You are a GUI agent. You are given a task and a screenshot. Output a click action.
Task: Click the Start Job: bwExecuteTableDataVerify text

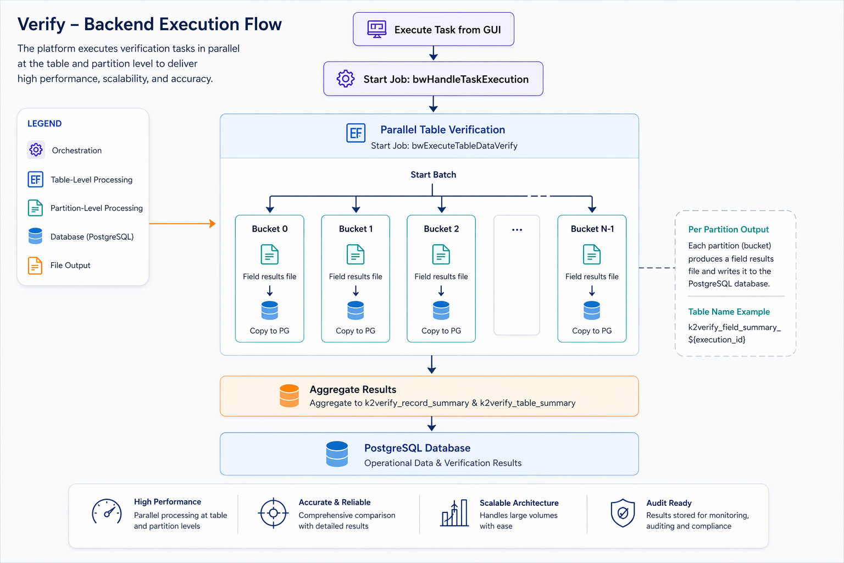(x=444, y=146)
